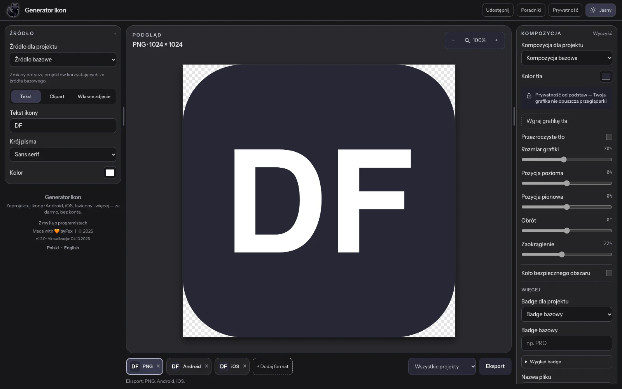Remove the PNG format chip with its X
Image resolution: width=622 pixels, height=389 pixels.
click(x=158, y=366)
